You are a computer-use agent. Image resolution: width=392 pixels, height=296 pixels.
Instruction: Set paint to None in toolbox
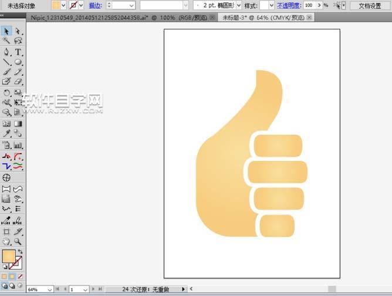(x=21, y=276)
